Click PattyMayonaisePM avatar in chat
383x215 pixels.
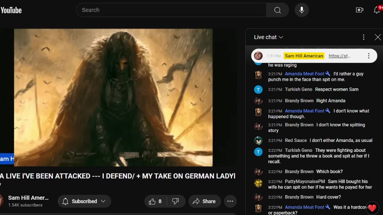(x=258, y=183)
